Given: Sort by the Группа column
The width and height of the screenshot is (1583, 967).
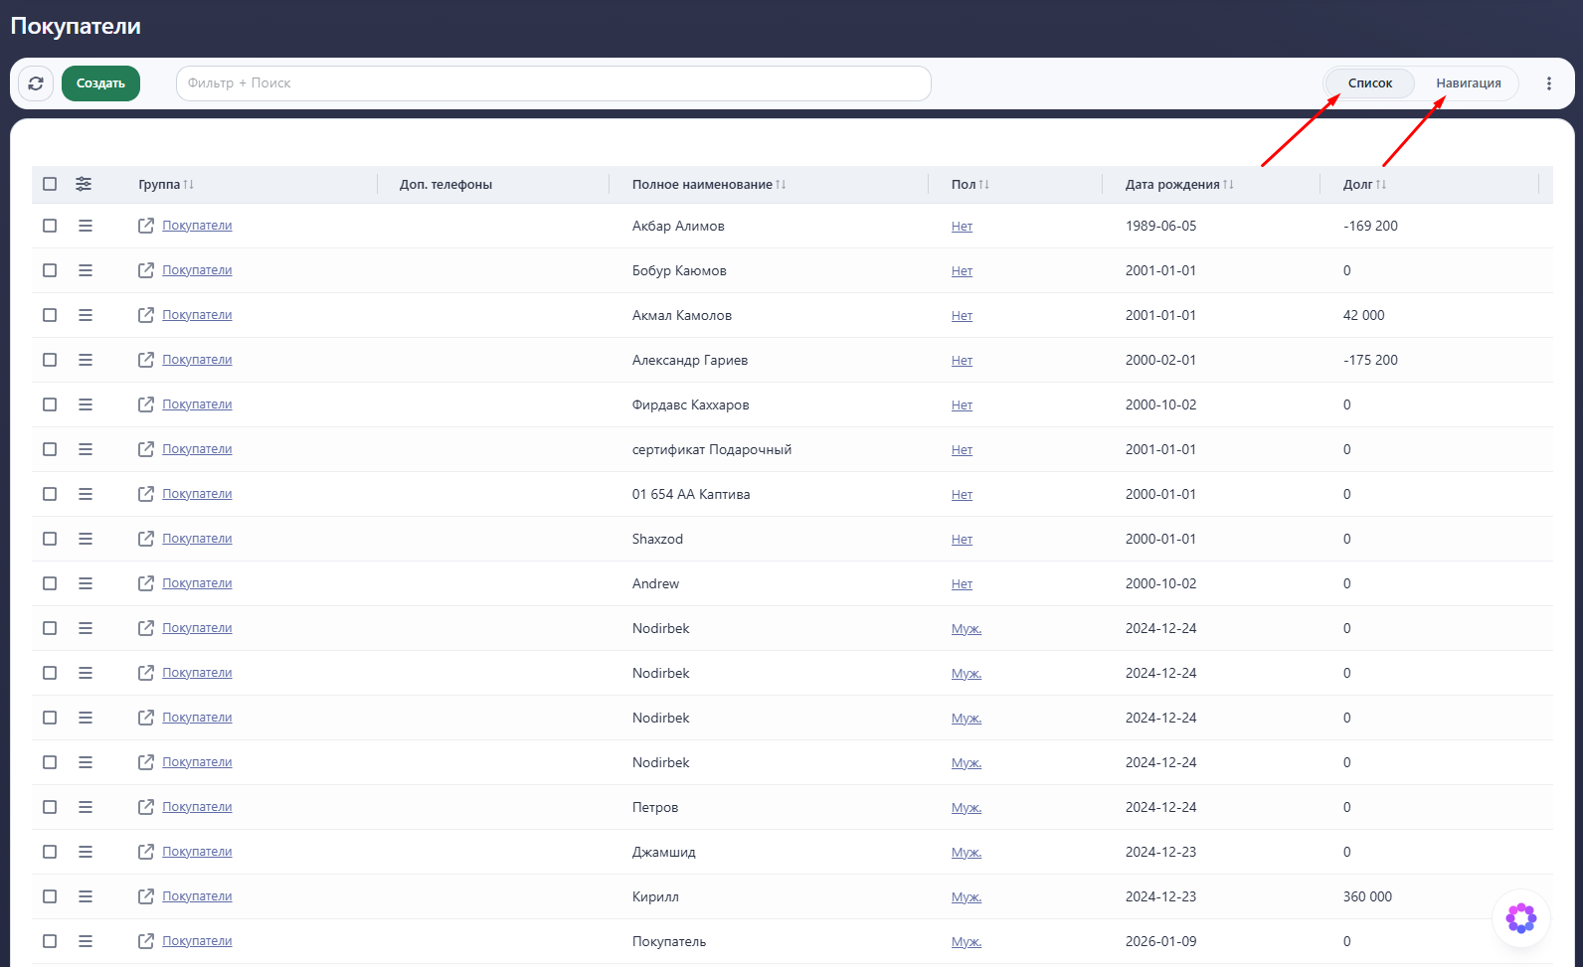Looking at the screenshot, I should [x=166, y=185].
